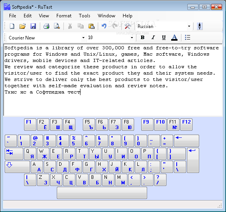Click F7 key with Э letter

coord(115,124)
